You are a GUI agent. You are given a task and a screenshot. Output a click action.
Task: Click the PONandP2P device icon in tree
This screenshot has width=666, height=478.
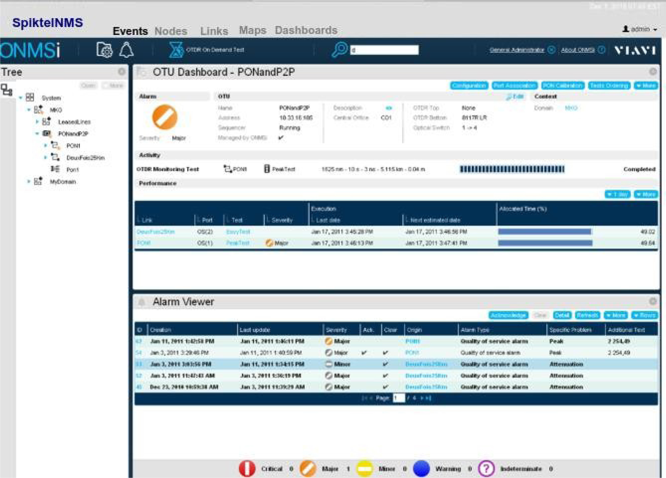tap(47, 133)
